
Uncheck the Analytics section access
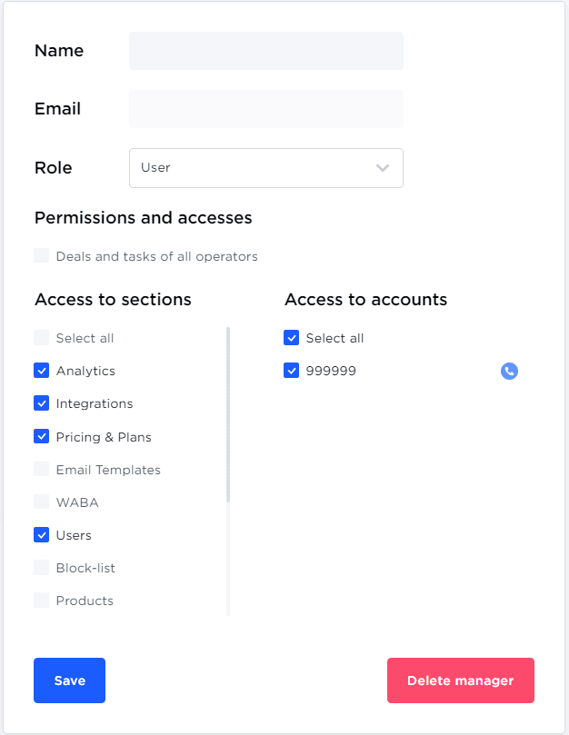(42, 371)
